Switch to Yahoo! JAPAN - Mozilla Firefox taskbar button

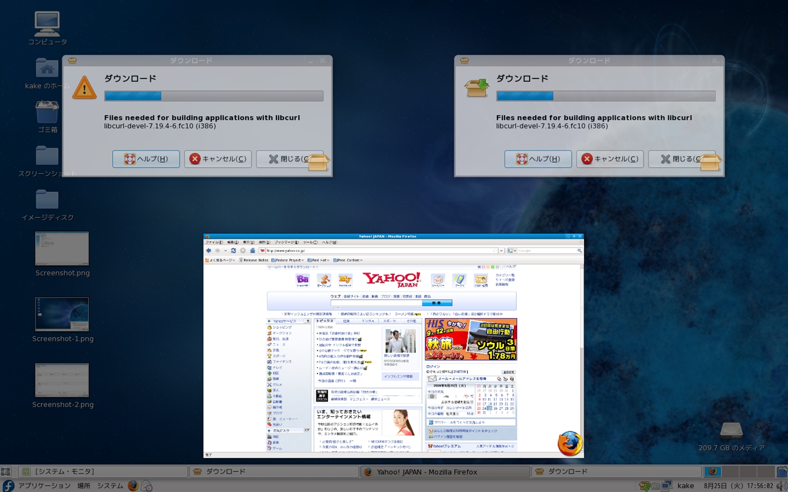pos(445,472)
